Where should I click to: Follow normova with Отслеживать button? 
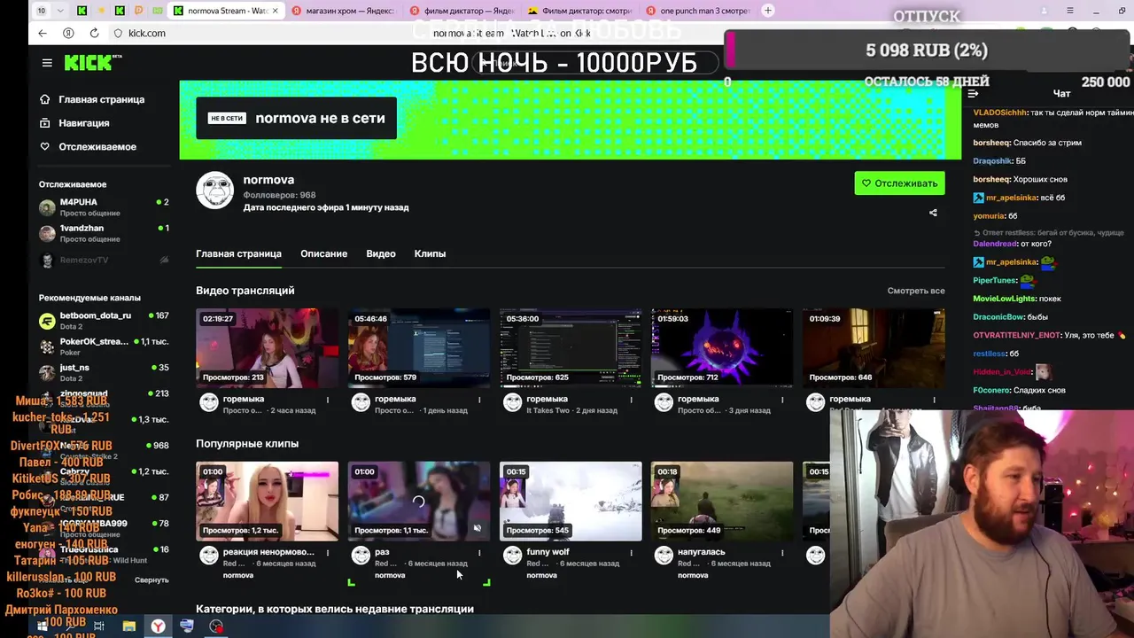click(899, 183)
